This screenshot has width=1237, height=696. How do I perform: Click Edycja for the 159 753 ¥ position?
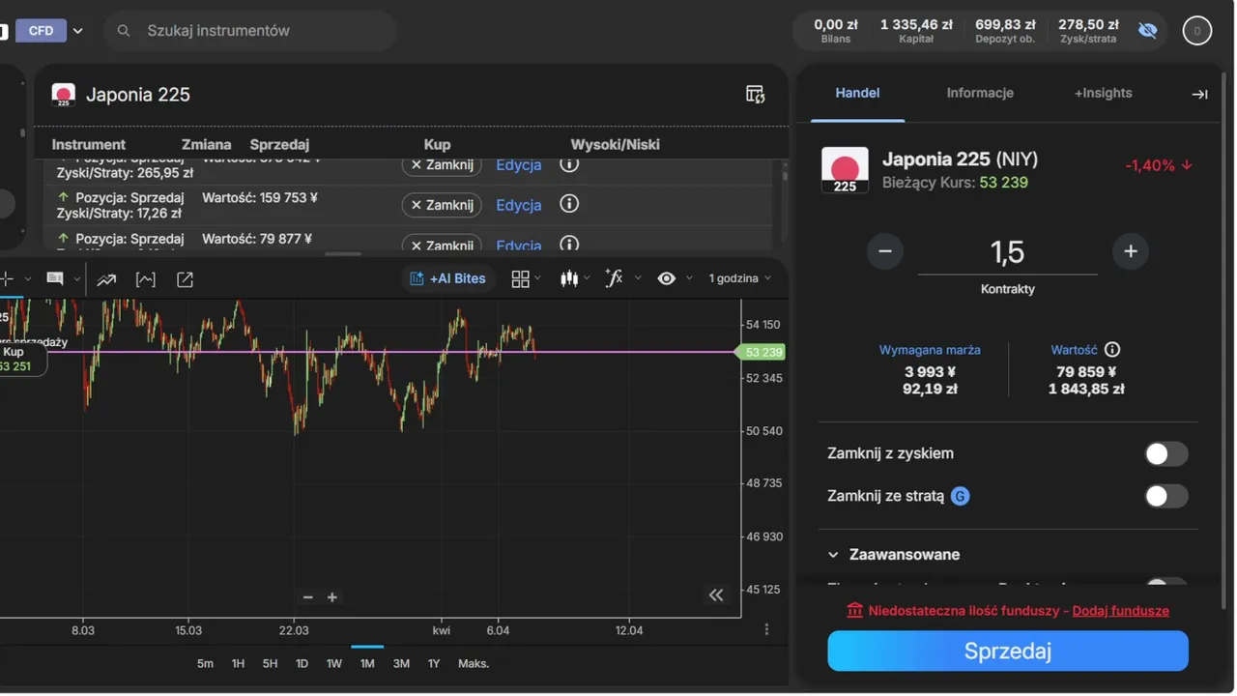[518, 205]
